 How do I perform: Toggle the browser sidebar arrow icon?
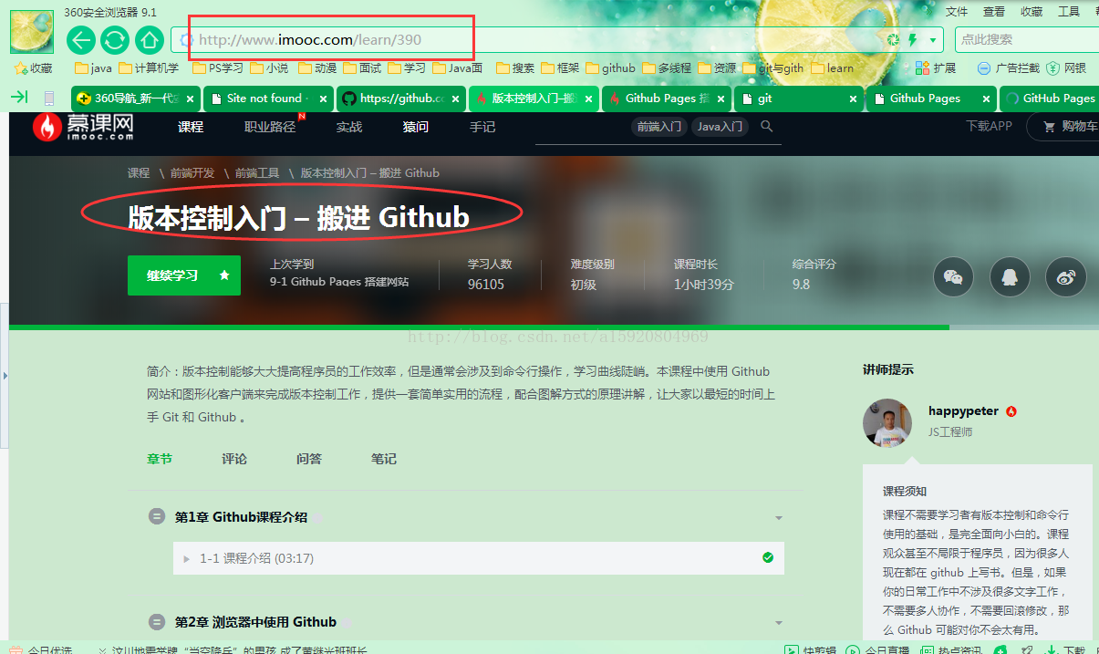tap(19, 98)
